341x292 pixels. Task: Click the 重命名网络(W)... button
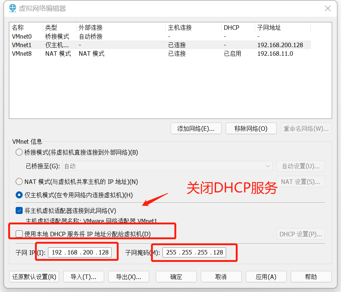[x=306, y=129]
